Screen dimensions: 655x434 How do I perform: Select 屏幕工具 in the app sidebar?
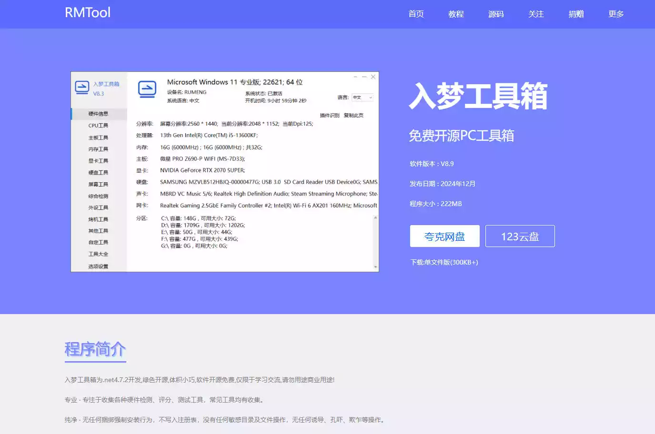coord(98,184)
